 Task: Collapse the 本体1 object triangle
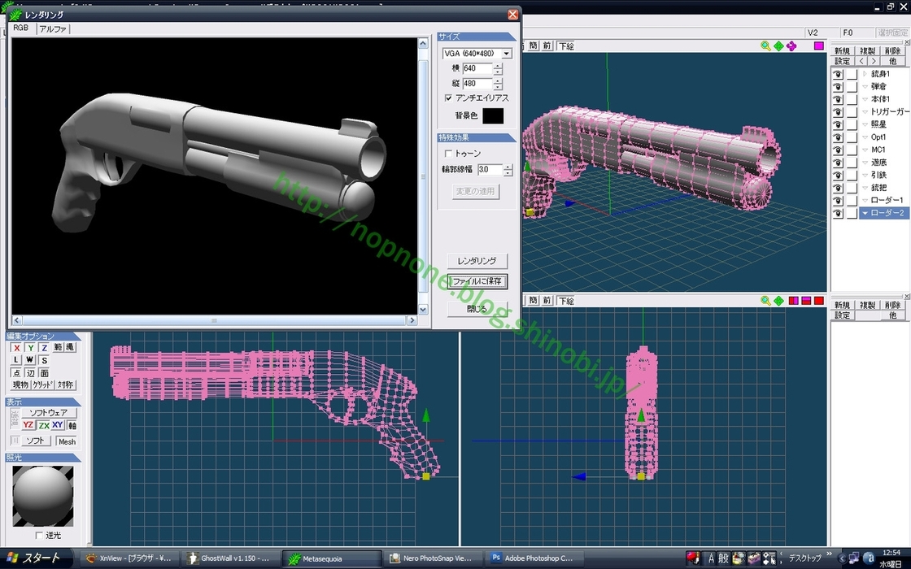point(865,99)
